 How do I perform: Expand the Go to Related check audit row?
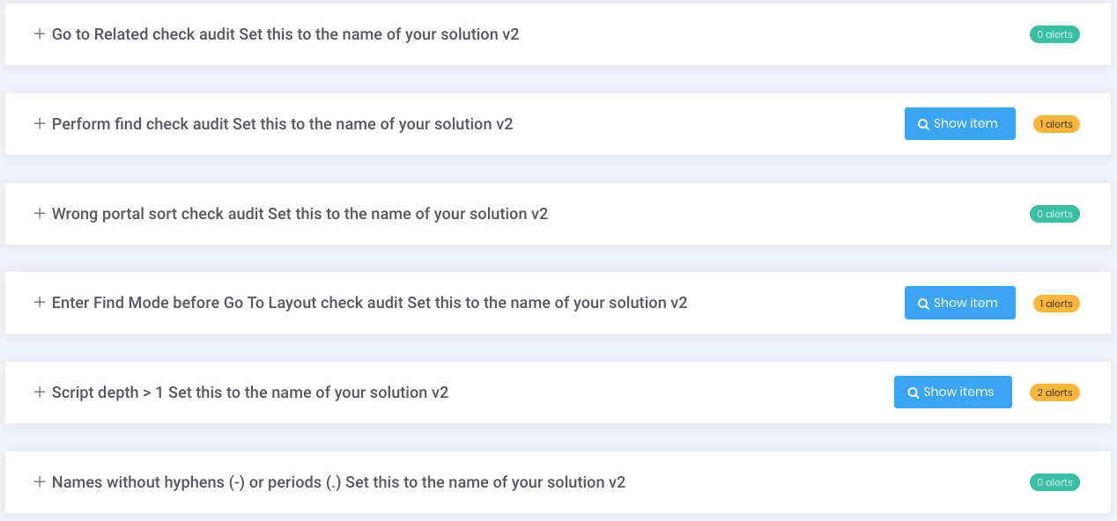pos(39,34)
